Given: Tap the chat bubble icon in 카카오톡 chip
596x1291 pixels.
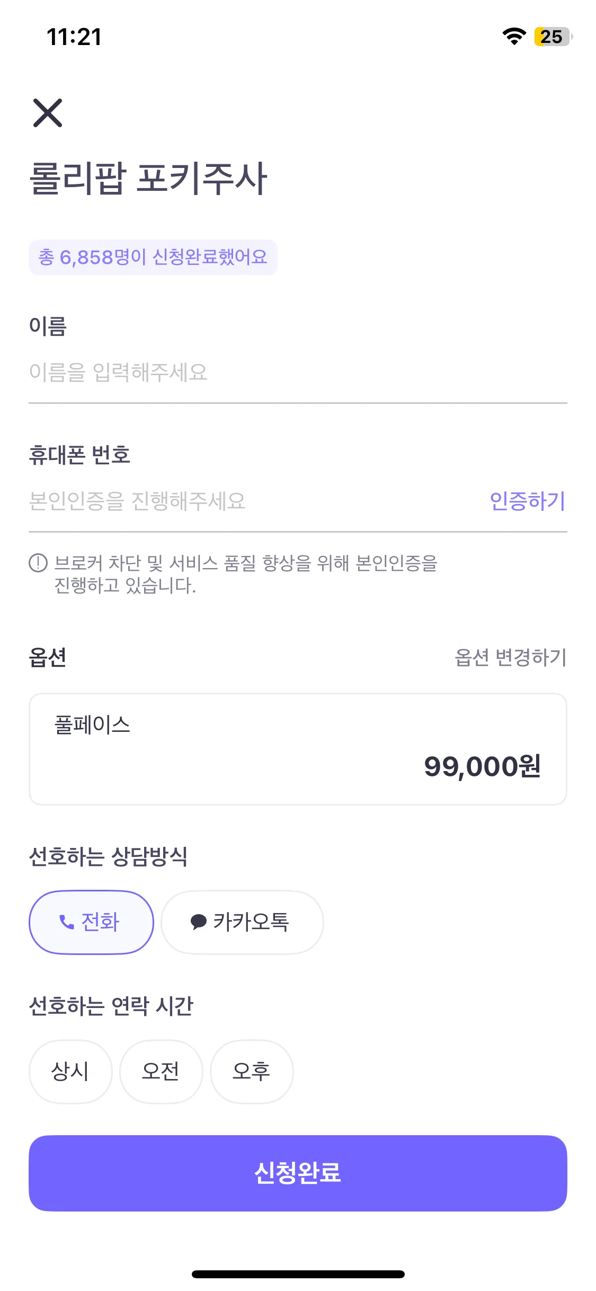Looking at the screenshot, I should click(198, 922).
